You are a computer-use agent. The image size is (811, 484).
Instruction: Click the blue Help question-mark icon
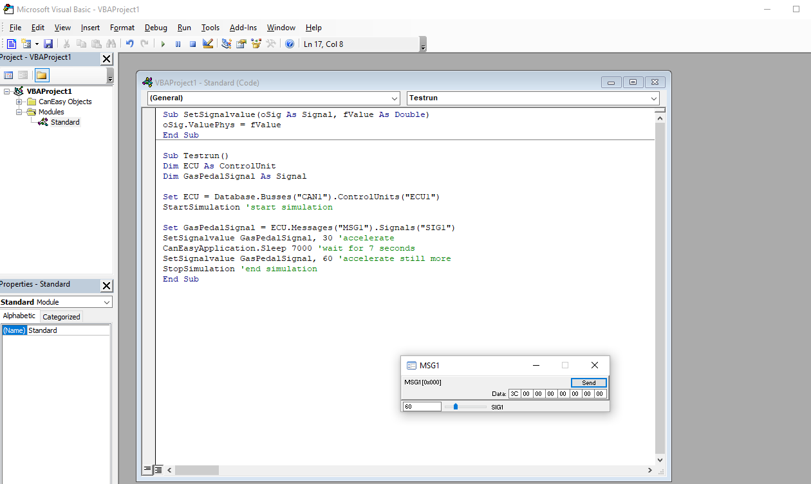tap(290, 44)
